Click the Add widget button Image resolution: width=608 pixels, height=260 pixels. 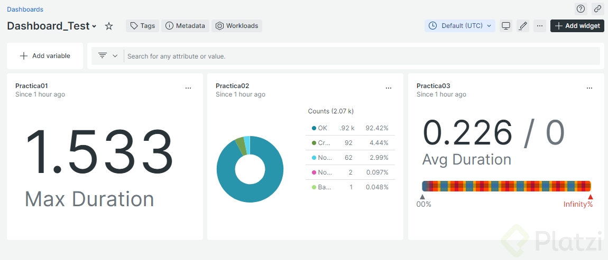pos(577,26)
